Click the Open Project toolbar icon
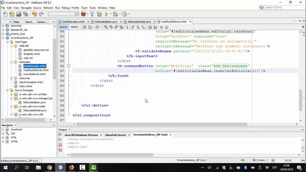306x172 pixels. point(19,14)
